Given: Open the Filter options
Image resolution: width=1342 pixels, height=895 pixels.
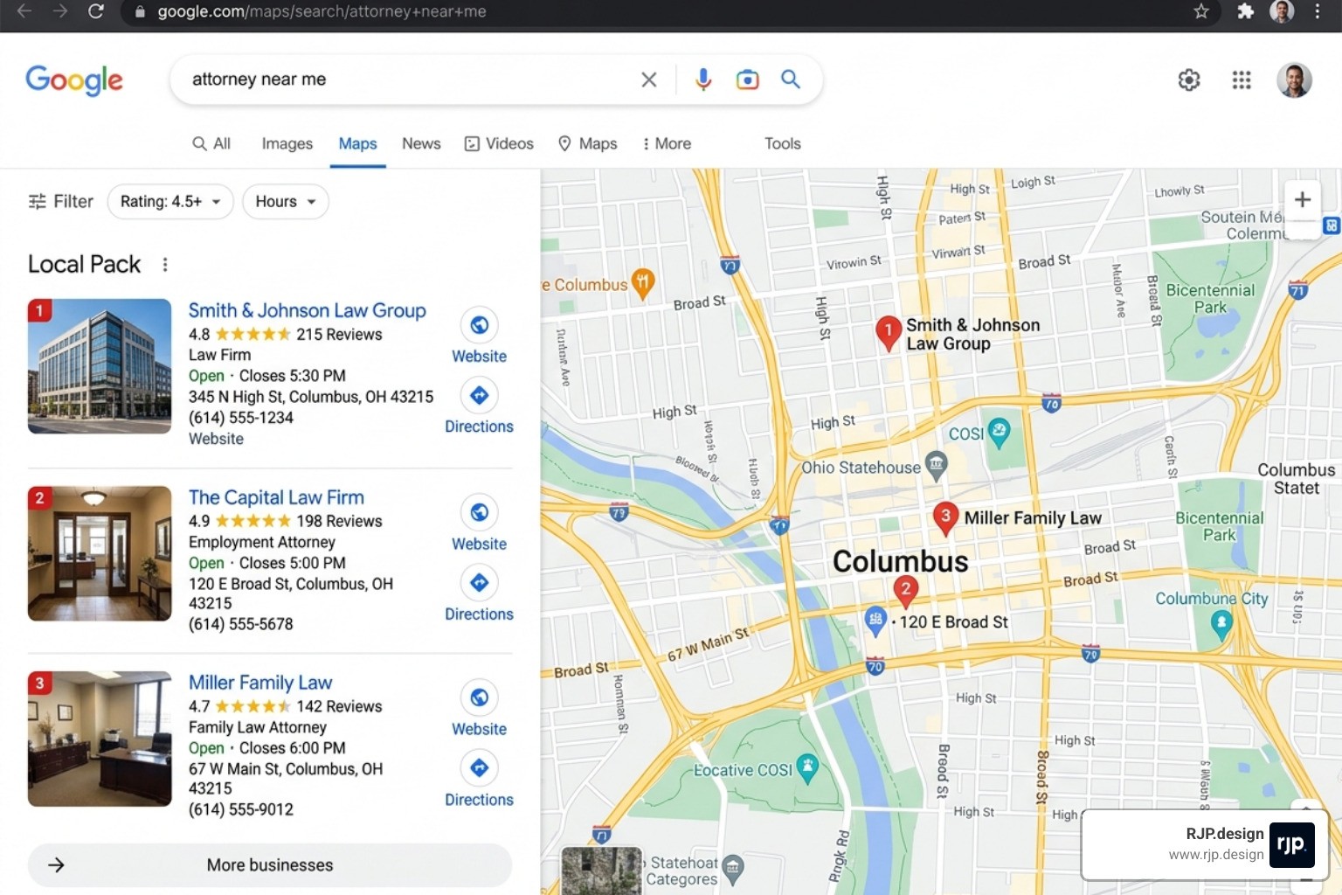Looking at the screenshot, I should [61, 202].
